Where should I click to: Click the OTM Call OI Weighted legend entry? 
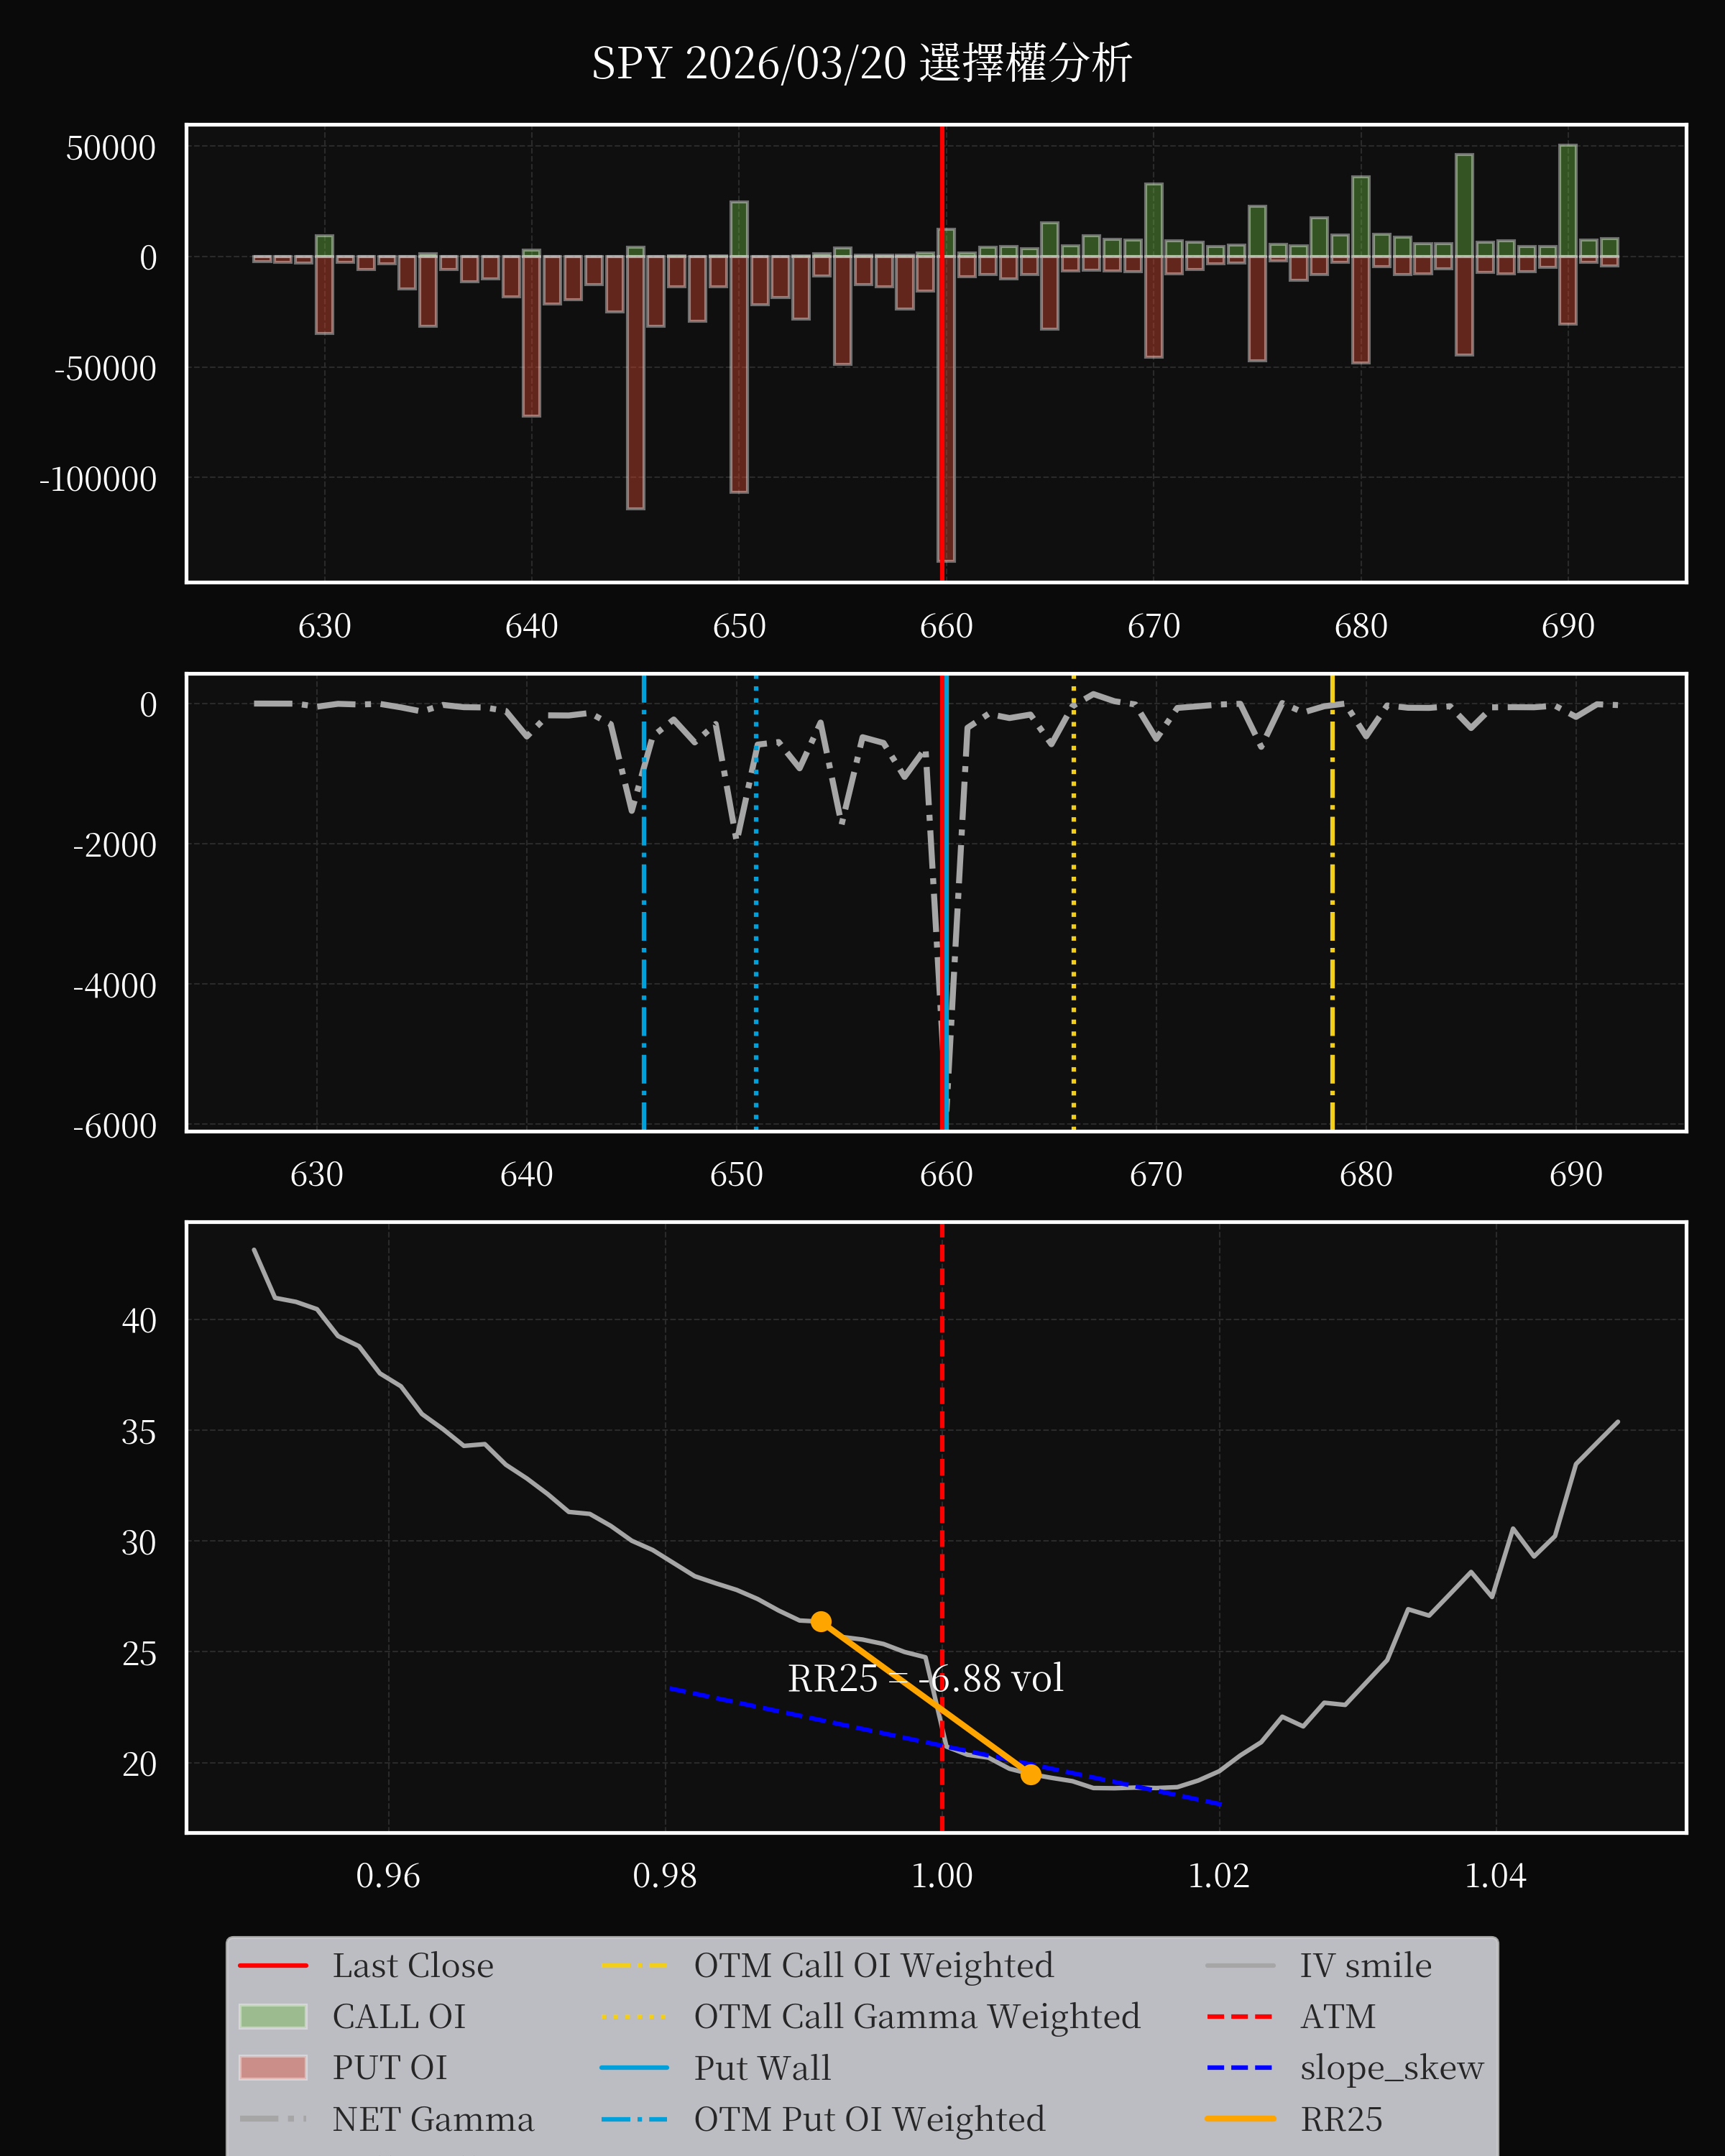827,1966
